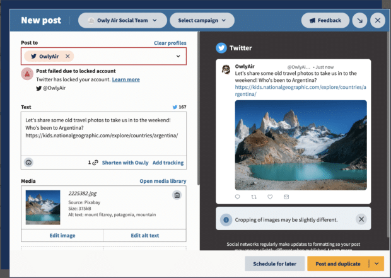
Task: Click the Post and duplicate button
Action: 338,264
